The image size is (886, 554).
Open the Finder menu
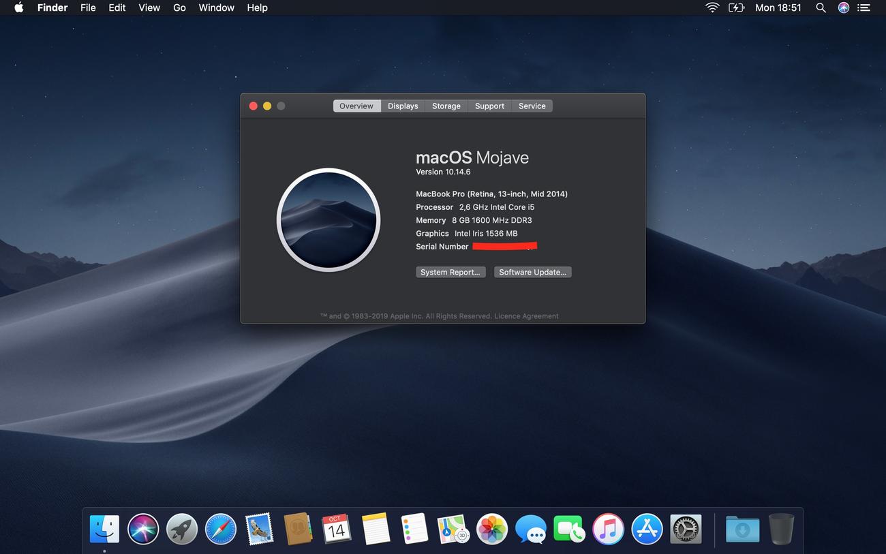[x=52, y=7]
